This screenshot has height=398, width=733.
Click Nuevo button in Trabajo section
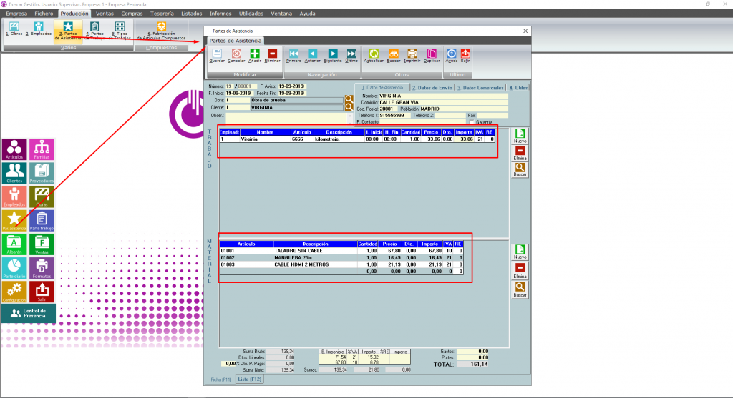[520, 136]
